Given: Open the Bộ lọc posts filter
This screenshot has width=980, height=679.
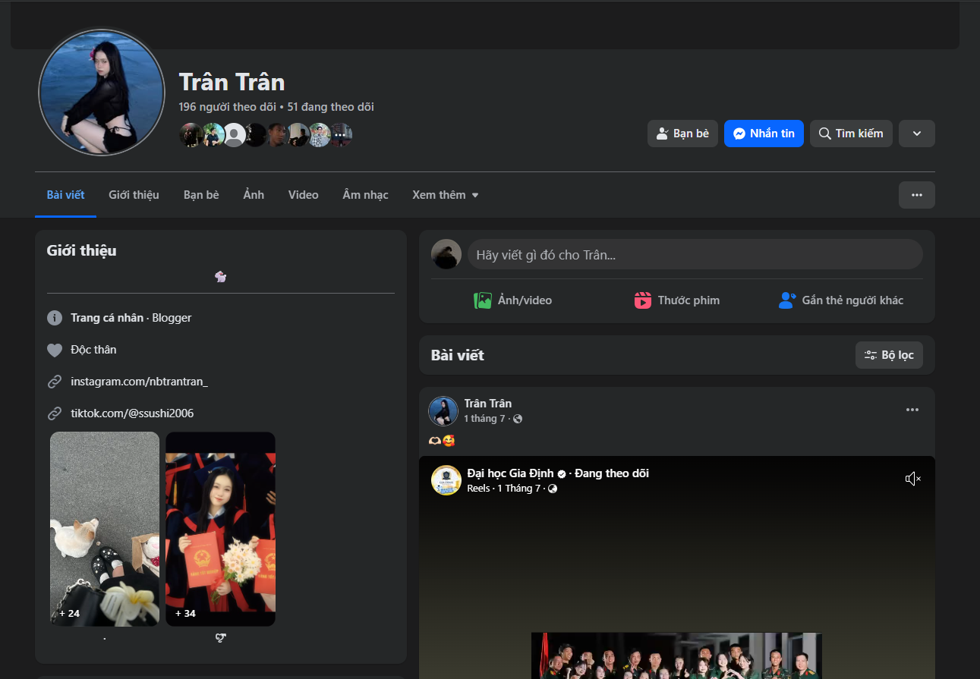Looking at the screenshot, I should (889, 355).
